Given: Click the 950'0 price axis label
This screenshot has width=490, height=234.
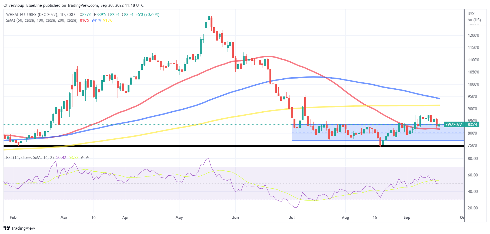Looking at the screenshot, I should click(x=472, y=96).
